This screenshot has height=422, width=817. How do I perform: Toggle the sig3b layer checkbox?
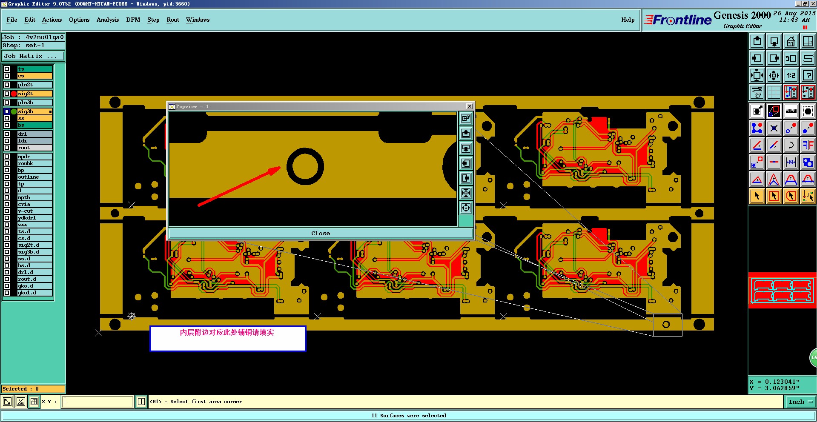(7, 111)
